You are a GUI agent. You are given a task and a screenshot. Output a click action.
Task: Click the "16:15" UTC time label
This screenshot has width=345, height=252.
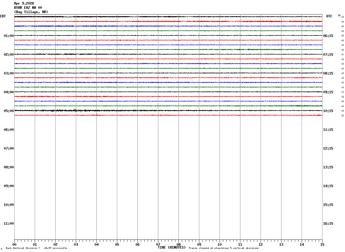coord(328,224)
